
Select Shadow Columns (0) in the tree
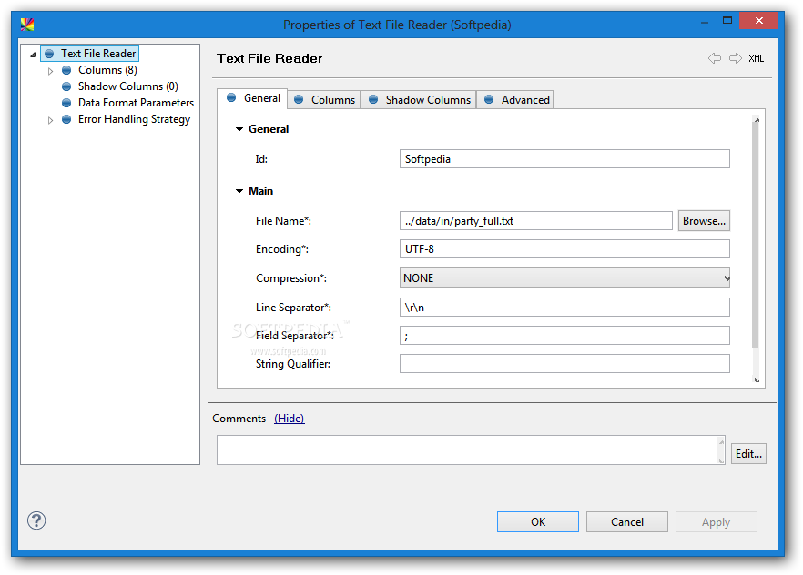coord(128,86)
